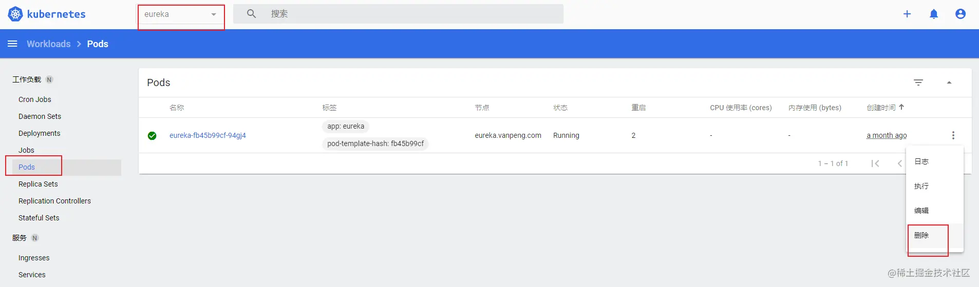Open Deployments in the sidebar
The width and height of the screenshot is (979, 287).
point(40,133)
